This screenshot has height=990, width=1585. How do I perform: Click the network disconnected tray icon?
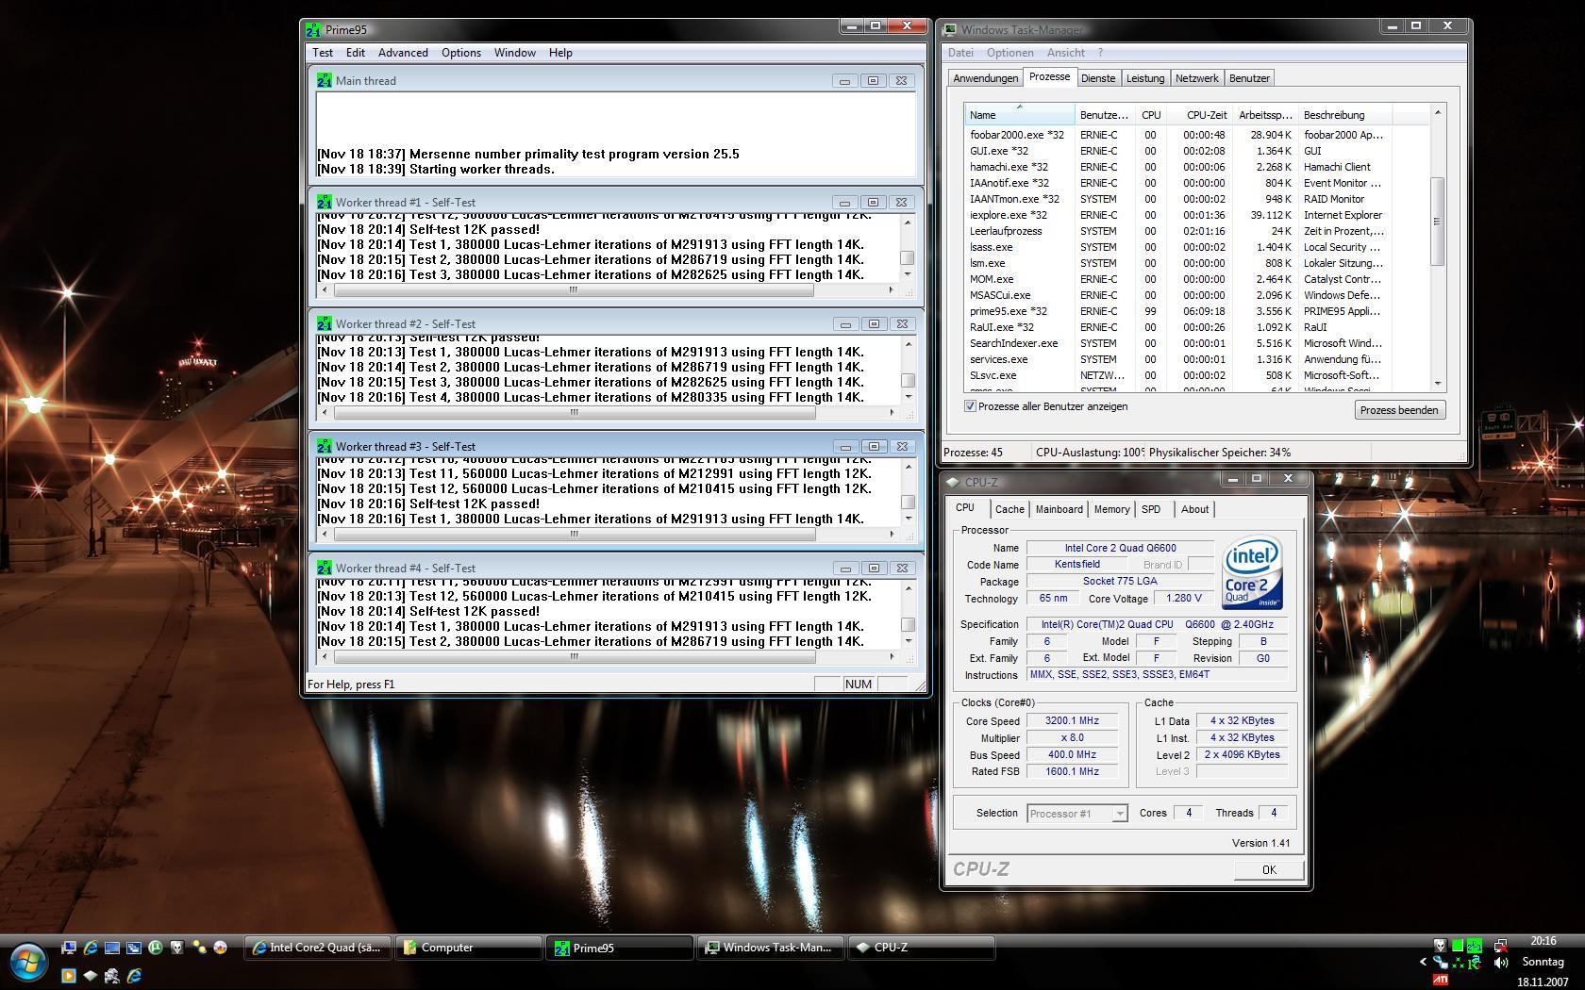pos(1501,946)
